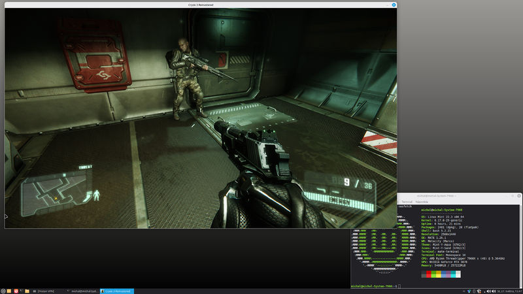
Task: Click the player stance icon beside minimap
Action: pyautogui.click(x=96, y=195)
